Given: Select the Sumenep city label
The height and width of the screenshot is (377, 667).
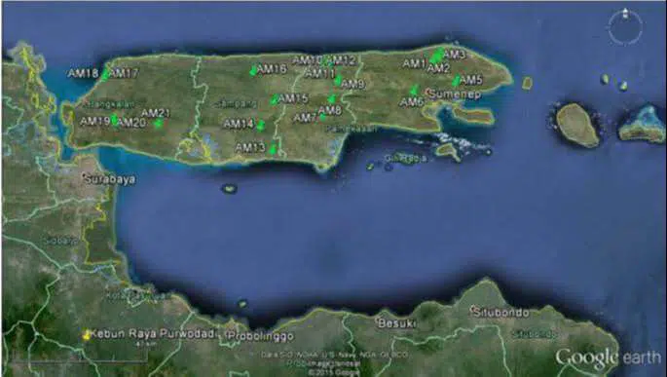Looking at the screenshot, I should 455,94.
